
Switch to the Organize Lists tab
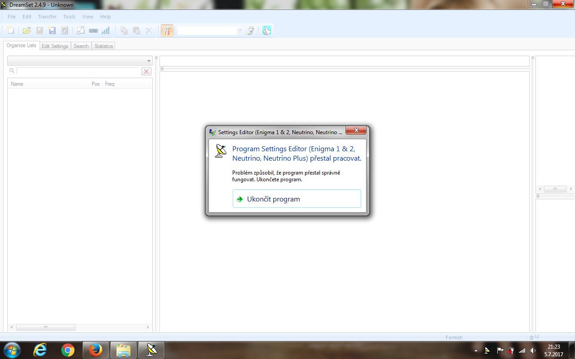(21, 45)
